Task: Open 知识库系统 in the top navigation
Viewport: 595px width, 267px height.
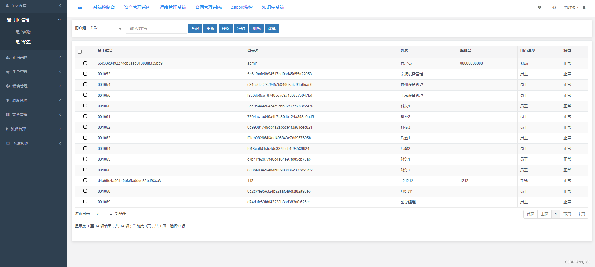Action: pyautogui.click(x=273, y=7)
